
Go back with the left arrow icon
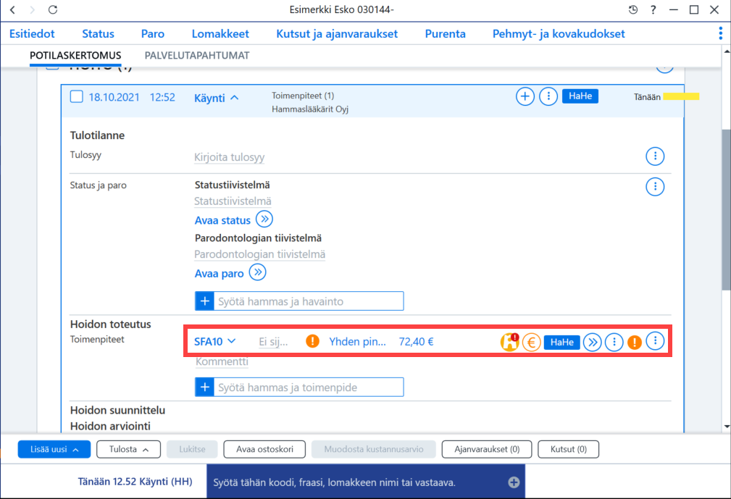pyautogui.click(x=12, y=10)
